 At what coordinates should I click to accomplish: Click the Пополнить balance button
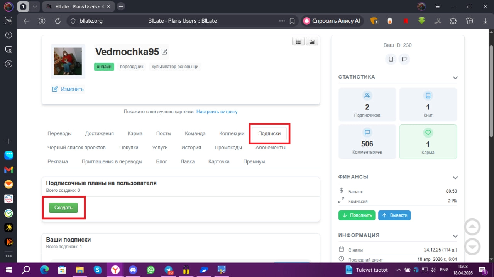(357, 215)
